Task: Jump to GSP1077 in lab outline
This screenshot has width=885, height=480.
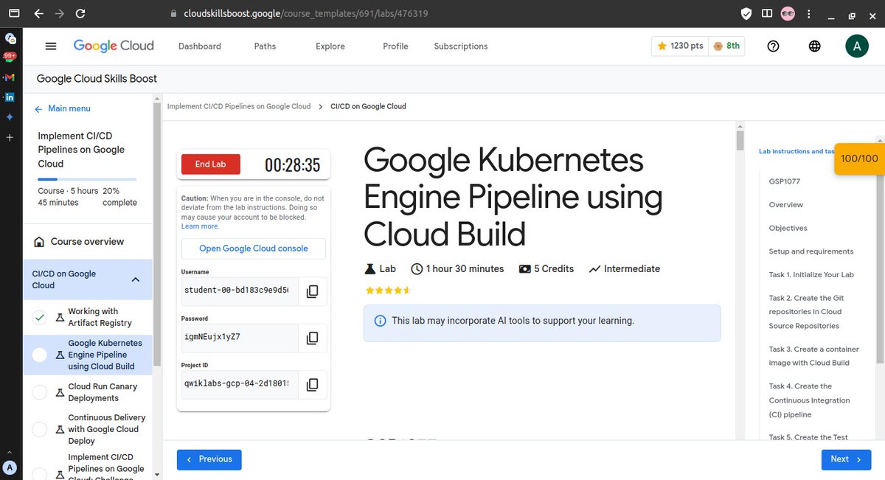Action: coord(785,181)
